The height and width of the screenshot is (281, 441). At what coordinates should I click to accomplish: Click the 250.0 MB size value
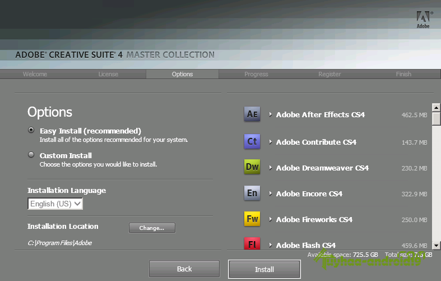tap(414, 220)
